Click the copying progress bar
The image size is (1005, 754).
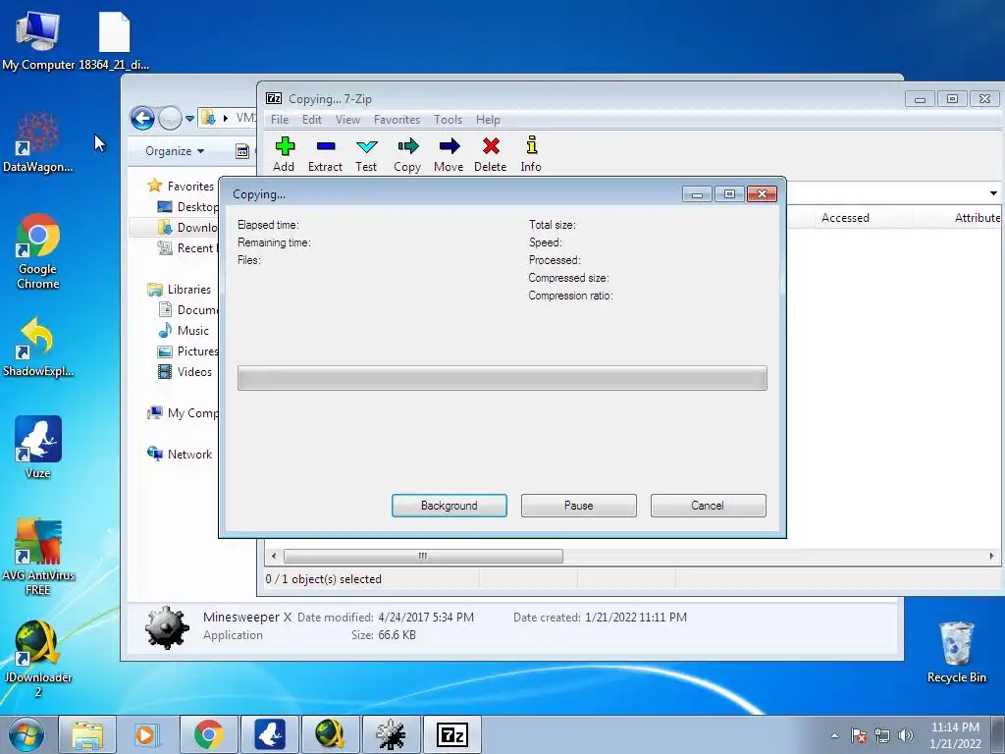[502, 378]
